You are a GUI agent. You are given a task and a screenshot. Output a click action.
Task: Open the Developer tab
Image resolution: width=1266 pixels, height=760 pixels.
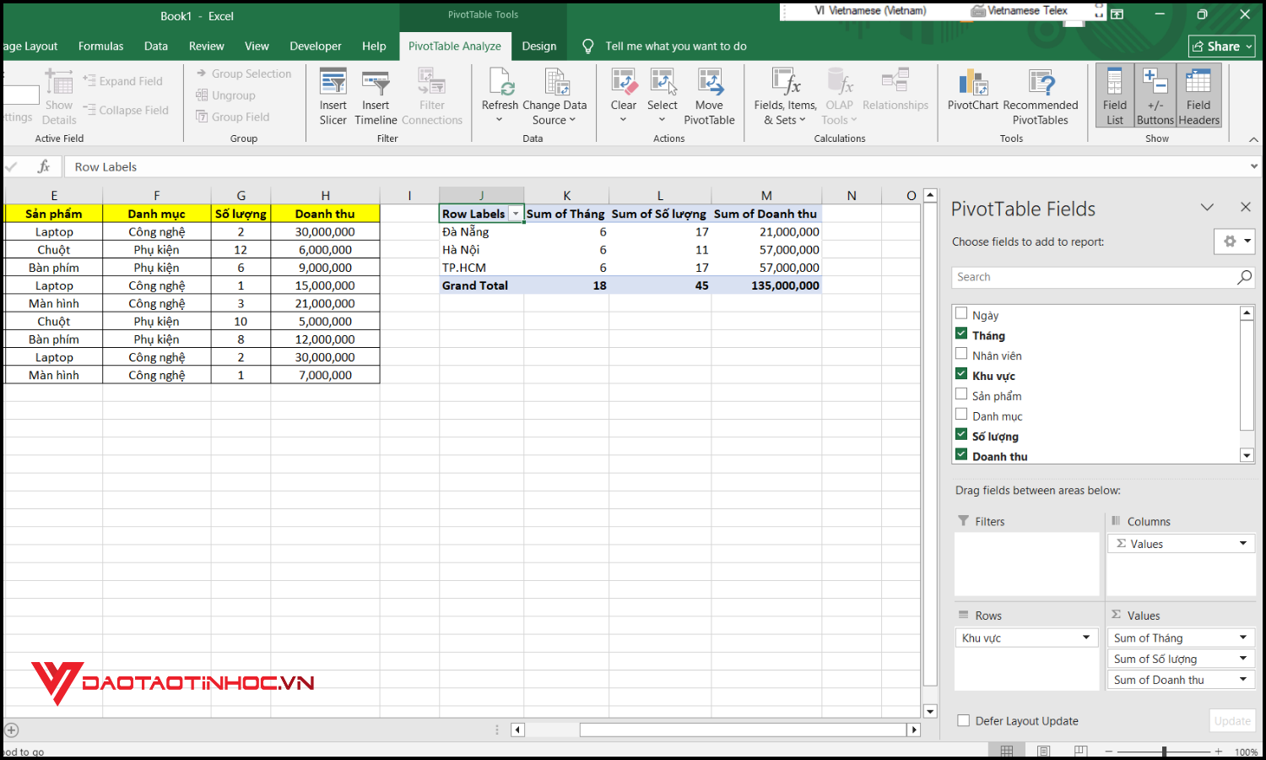pos(315,46)
